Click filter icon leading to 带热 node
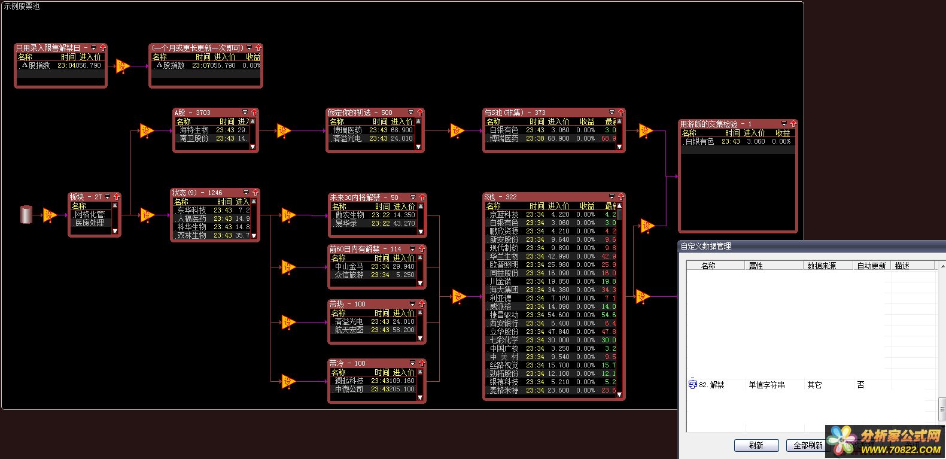Screen dimensions: 946x459 pyautogui.click(x=288, y=323)
